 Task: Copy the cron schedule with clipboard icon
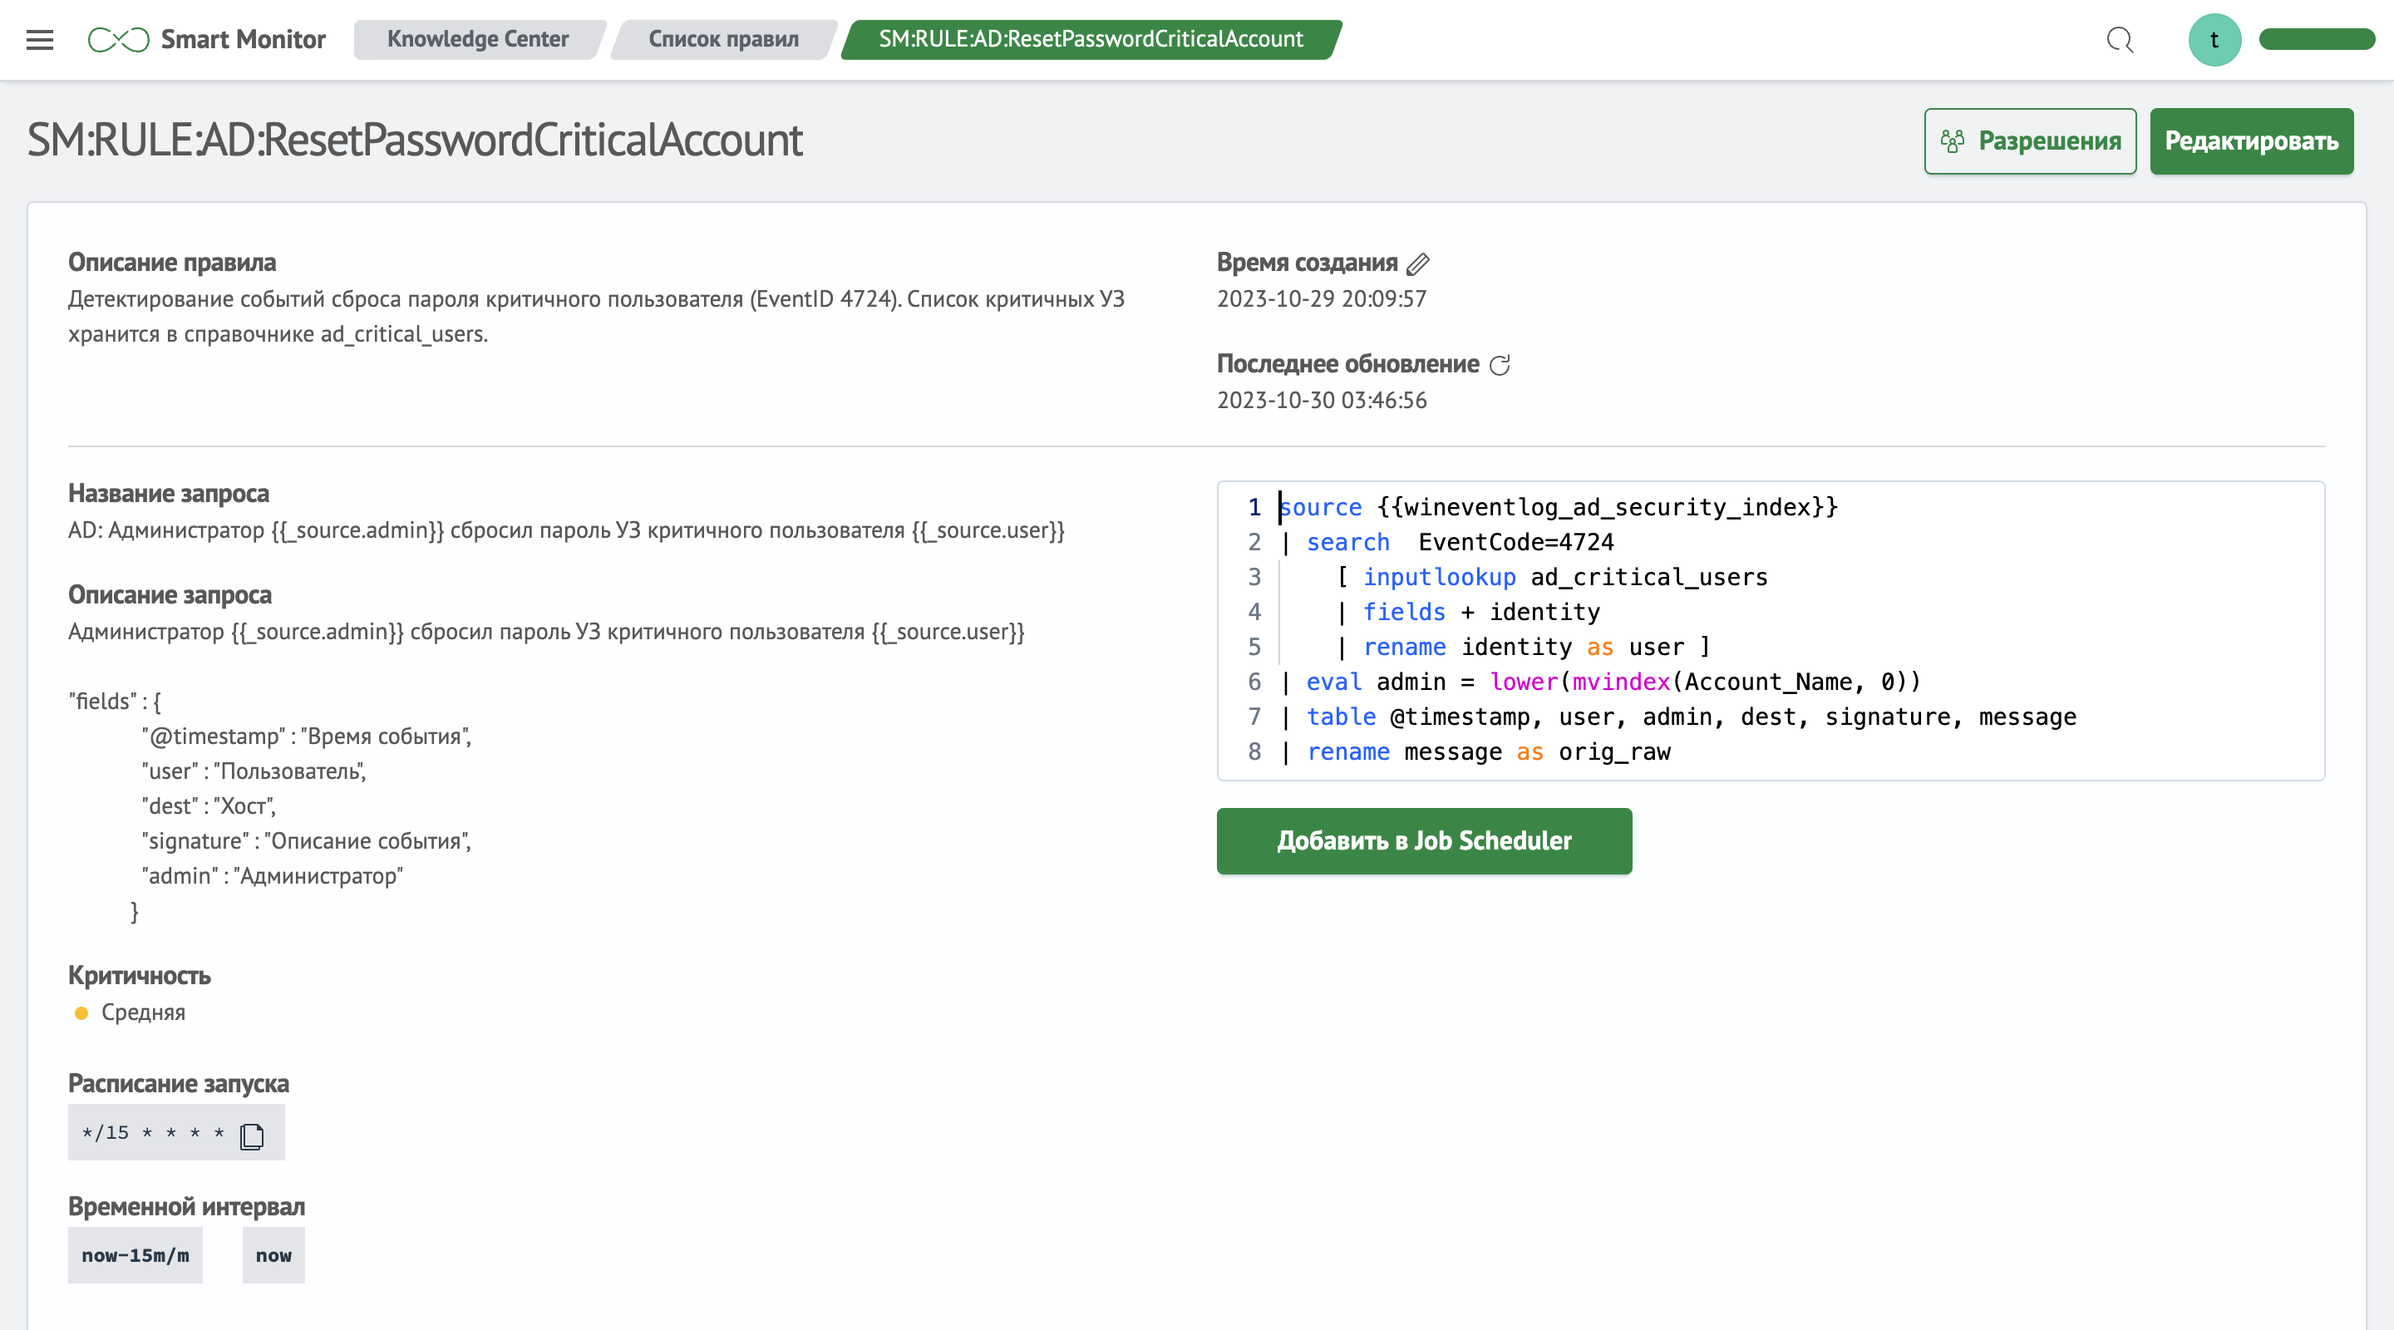pyautogui.click(x=252, y=1135)
